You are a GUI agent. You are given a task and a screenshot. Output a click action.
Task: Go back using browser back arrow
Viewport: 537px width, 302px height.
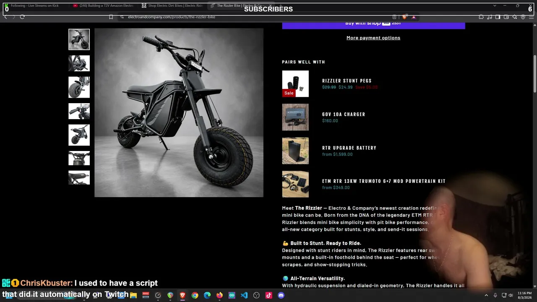point(5,17)
